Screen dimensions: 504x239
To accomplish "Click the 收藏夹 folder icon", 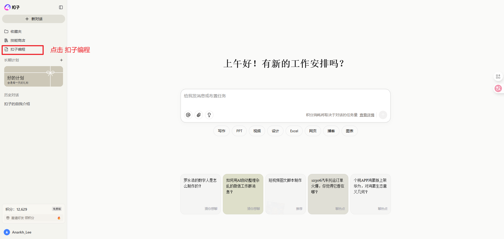I will click(6, 31).
